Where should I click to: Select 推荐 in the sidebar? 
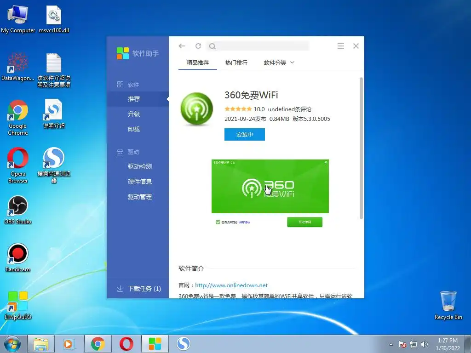click(138, 99)
